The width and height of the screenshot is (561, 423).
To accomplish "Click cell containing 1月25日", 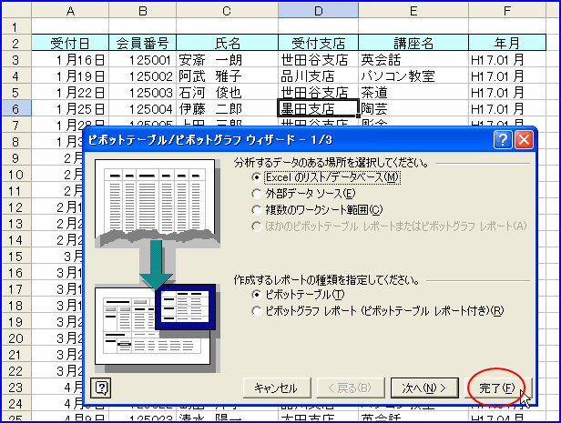I will click(70, 108).
